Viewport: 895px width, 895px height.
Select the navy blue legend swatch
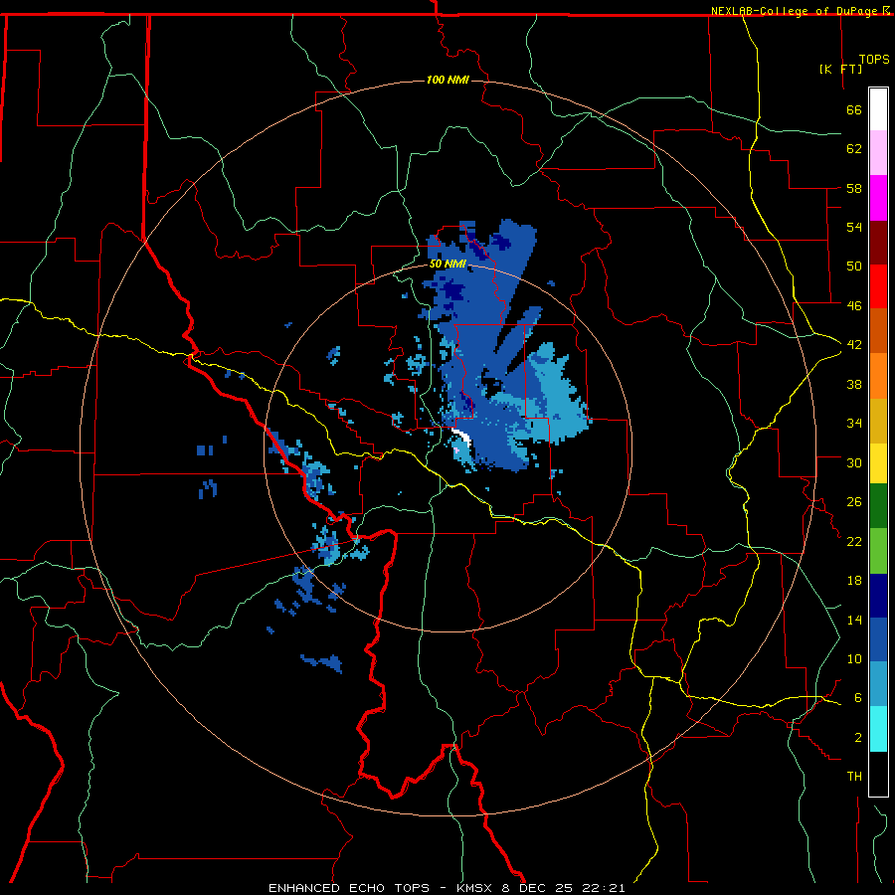click(878, 596)
